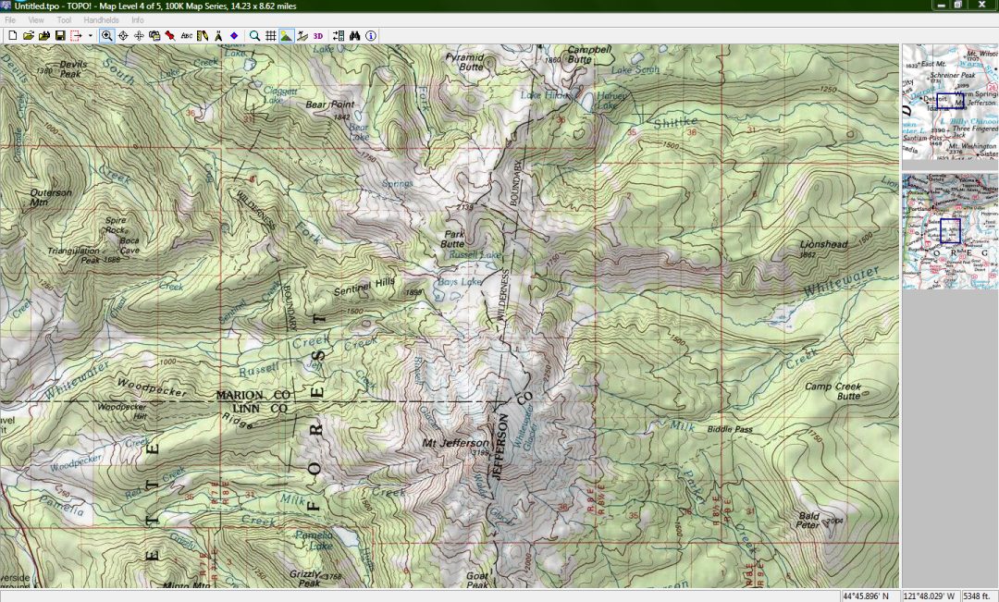
Task: Open the blue Info icon
Action: click(370, 36)
